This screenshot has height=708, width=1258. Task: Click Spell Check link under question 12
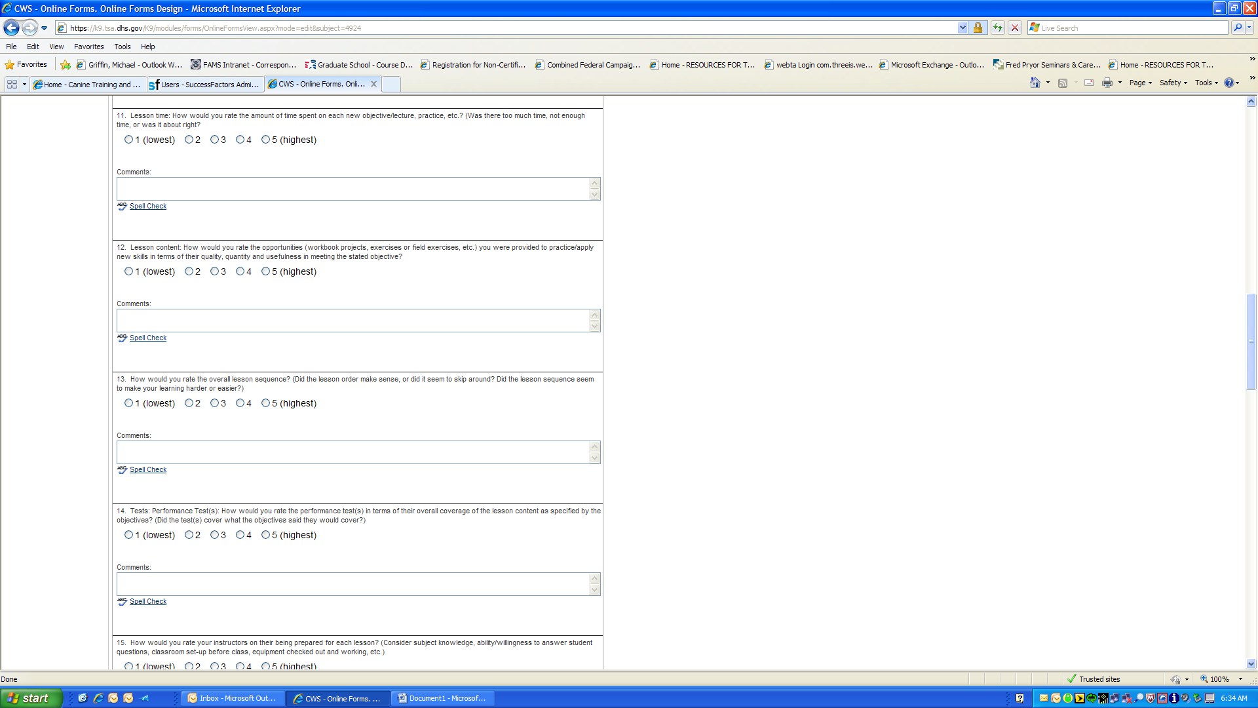pyautogui.click(x=148, y=338)
